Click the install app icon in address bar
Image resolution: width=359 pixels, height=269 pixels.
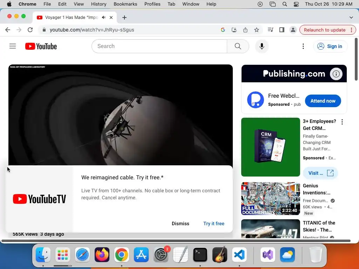234,30
